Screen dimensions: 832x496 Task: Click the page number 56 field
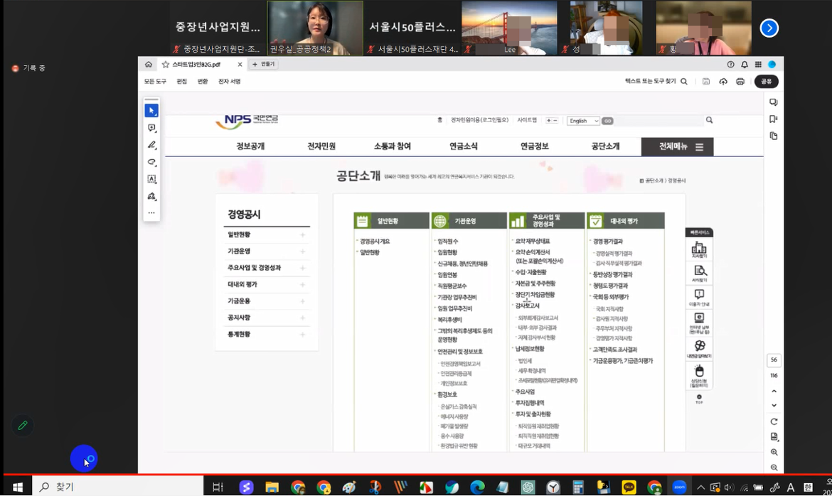pyautogui.click(x=774, y=360)
